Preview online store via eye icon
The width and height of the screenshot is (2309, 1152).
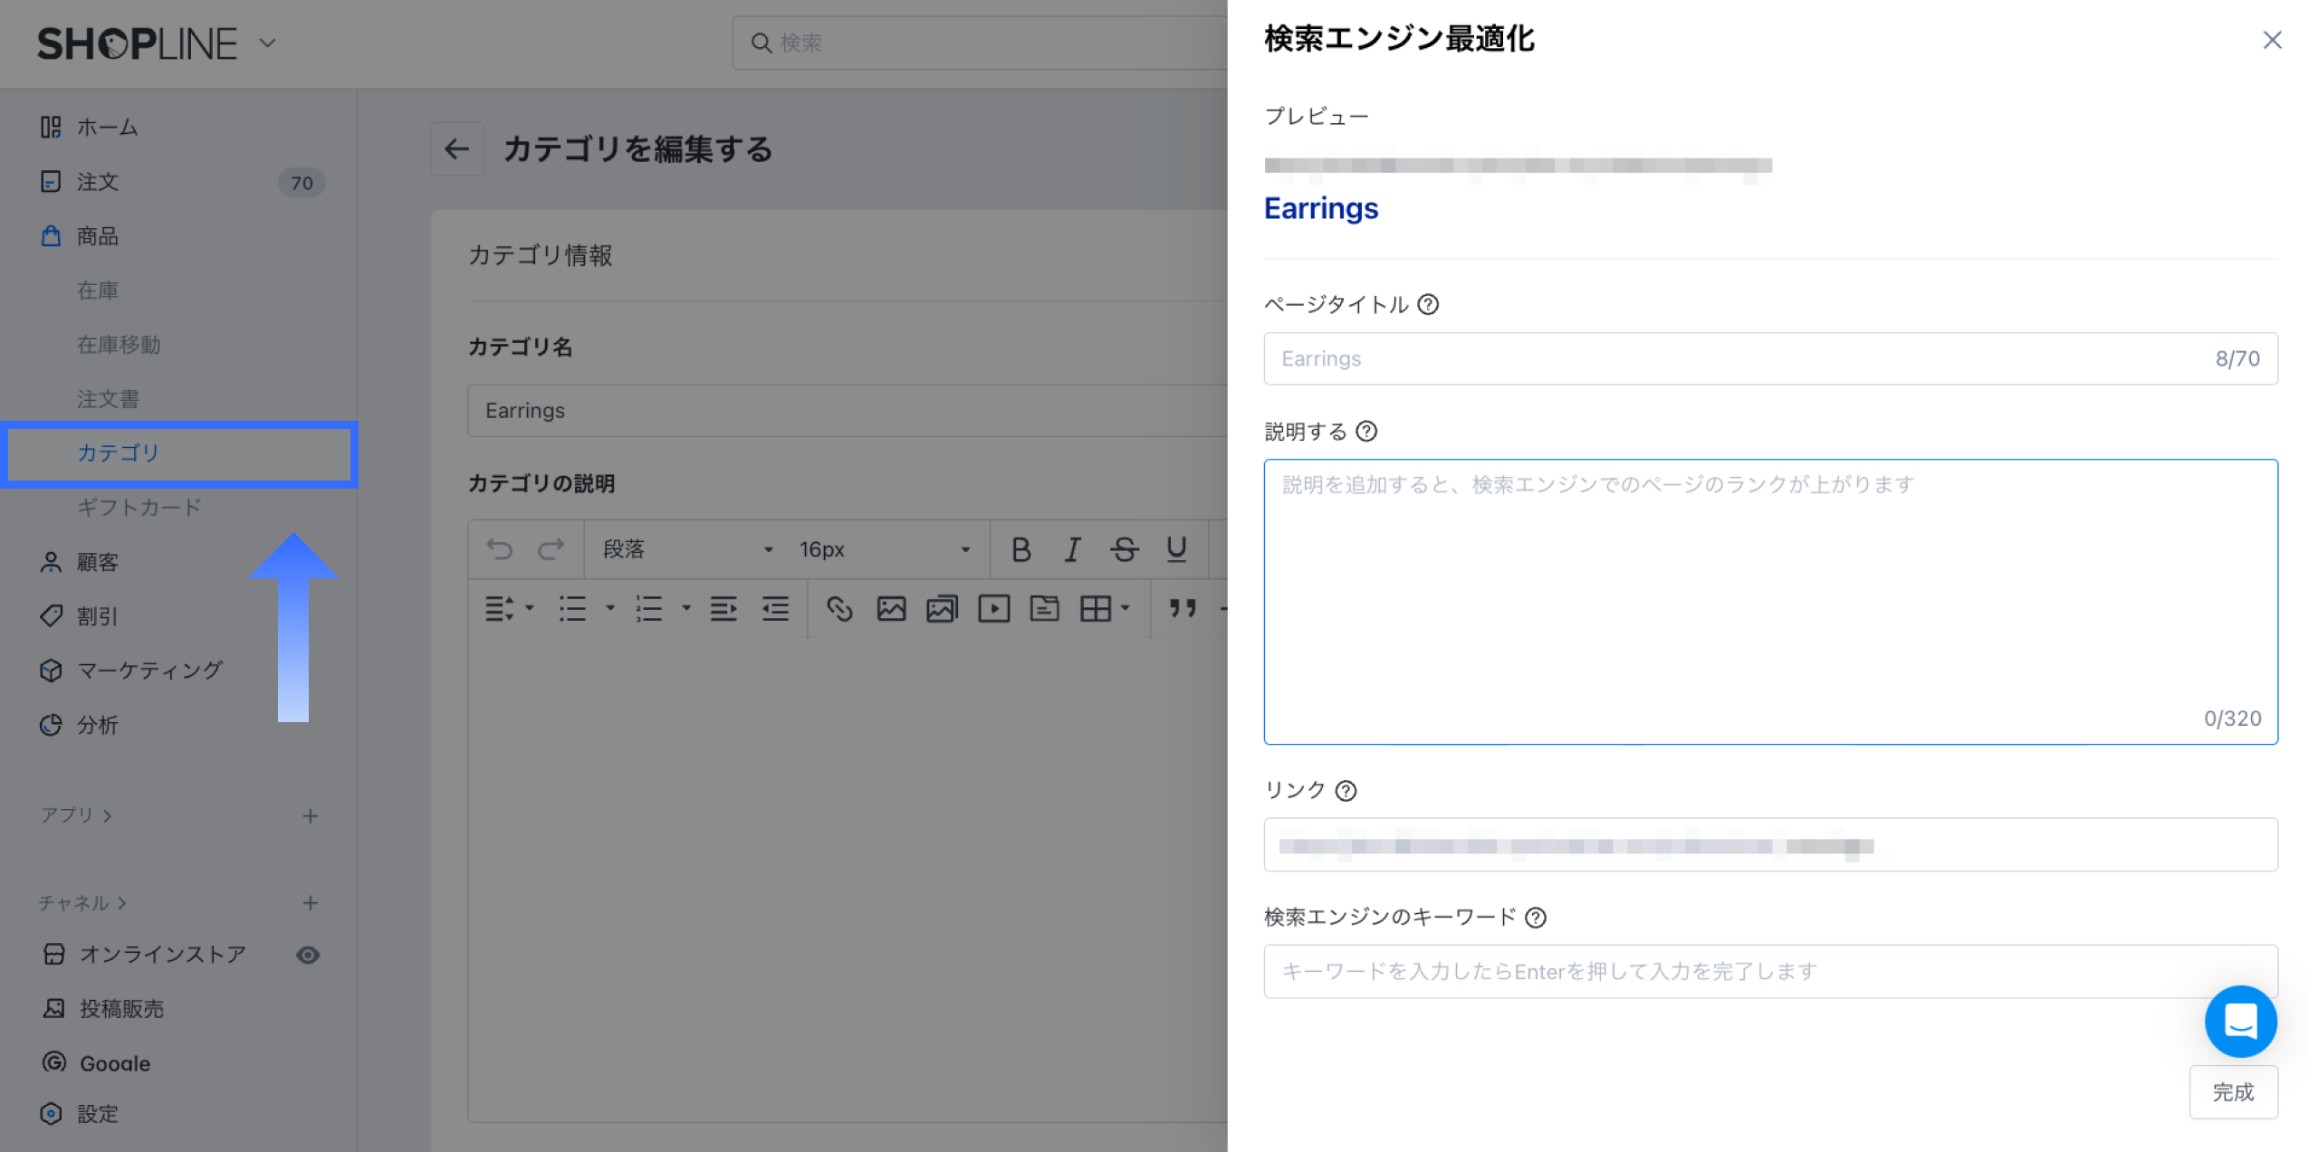tap(308, 955)
